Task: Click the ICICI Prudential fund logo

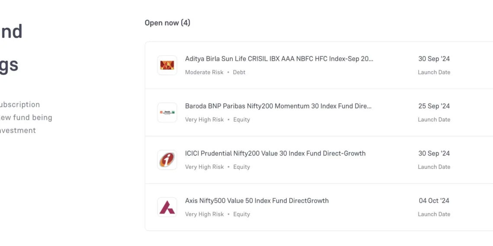Action: pos(167,160)
